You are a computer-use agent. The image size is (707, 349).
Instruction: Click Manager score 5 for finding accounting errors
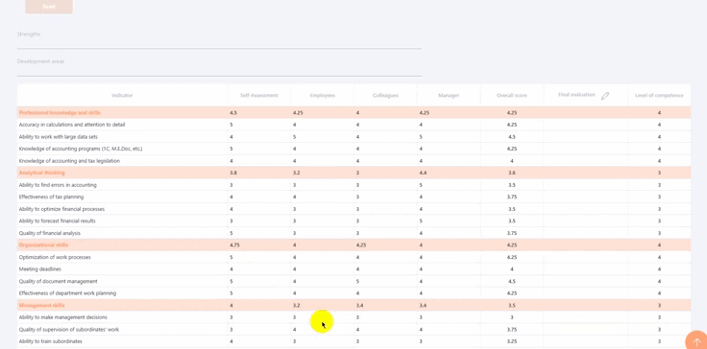(421, 185)
